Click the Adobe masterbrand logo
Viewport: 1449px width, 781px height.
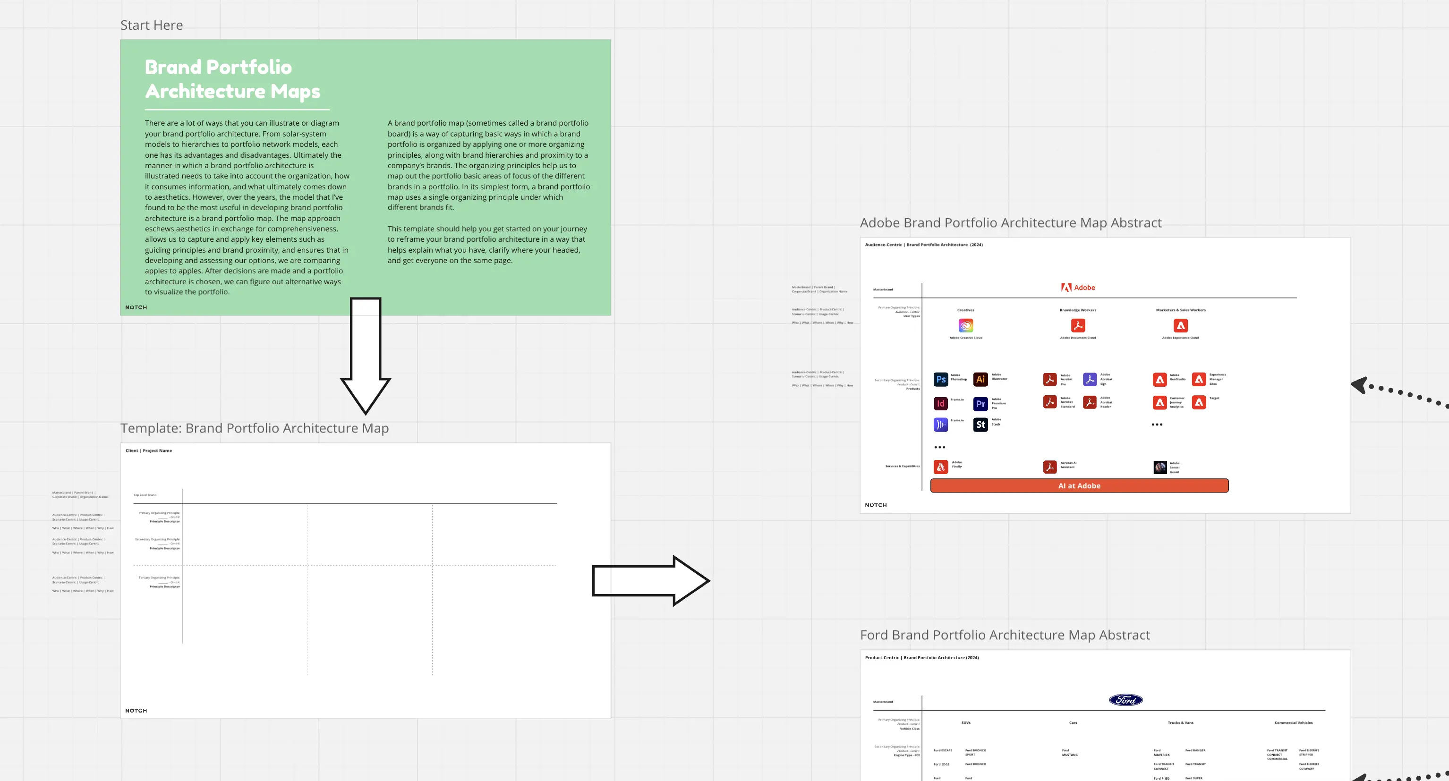tap(1078, 287)
